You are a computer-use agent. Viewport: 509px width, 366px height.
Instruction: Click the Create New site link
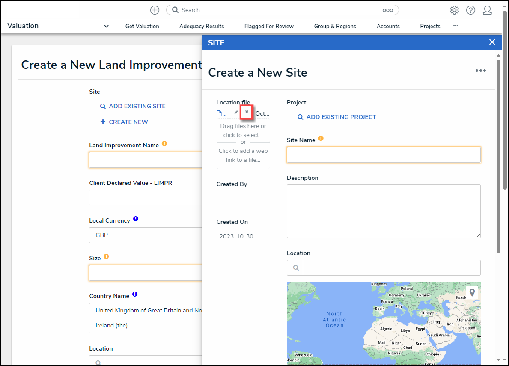coord(124,122)
